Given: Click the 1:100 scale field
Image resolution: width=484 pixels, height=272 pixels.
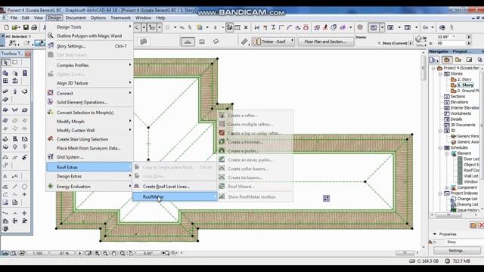Looking at the screenshot, I should point(38,253).
